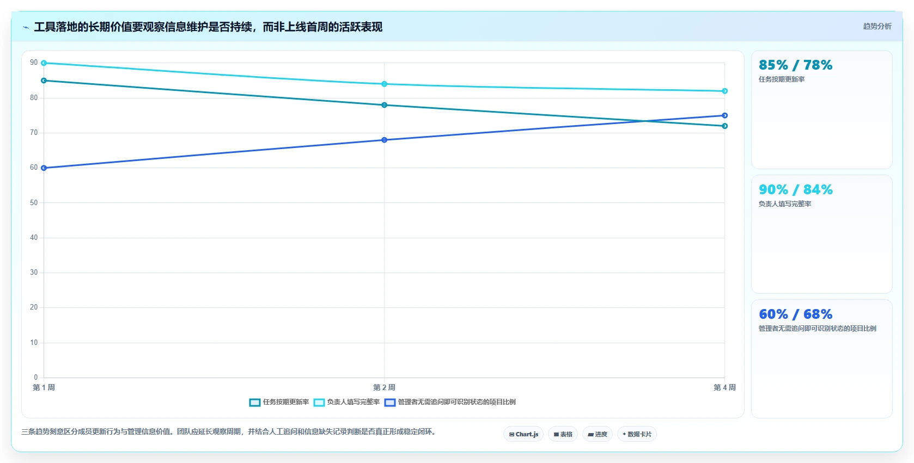Click the y-axis label 30
Image resolution: width=914 pixels, height=463 pixels.
pyautogui.click(x=34, y=273)
